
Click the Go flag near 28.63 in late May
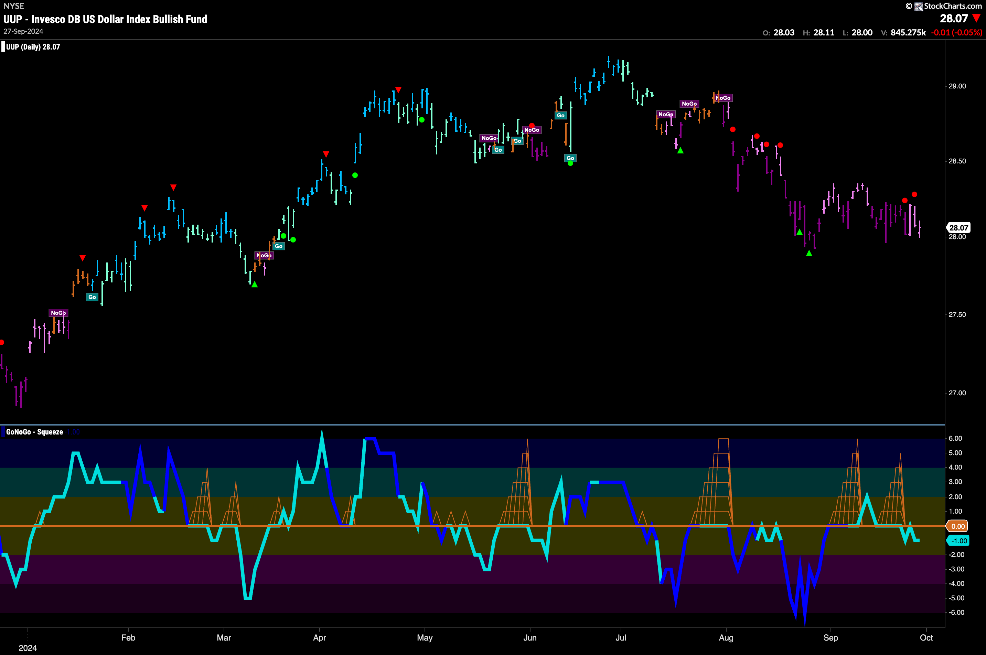click(518, 141)
